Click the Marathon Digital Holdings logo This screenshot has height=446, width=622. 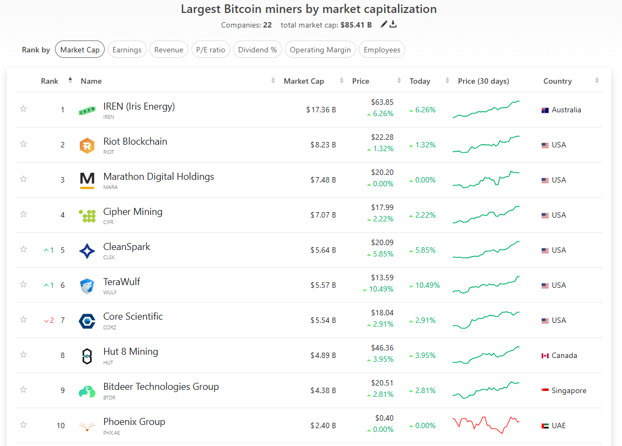tap(87, 180)
